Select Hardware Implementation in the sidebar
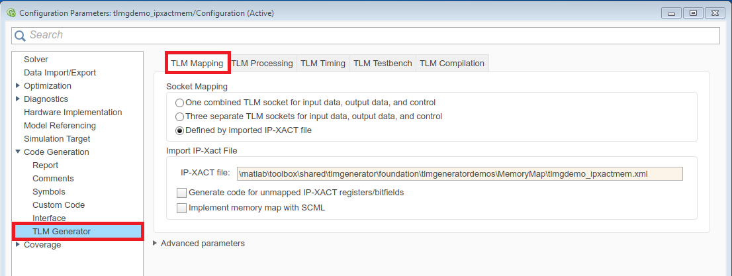Screen dimensions: 732x276 click(x=73, y=113)
